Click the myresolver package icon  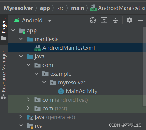[53, 83]
